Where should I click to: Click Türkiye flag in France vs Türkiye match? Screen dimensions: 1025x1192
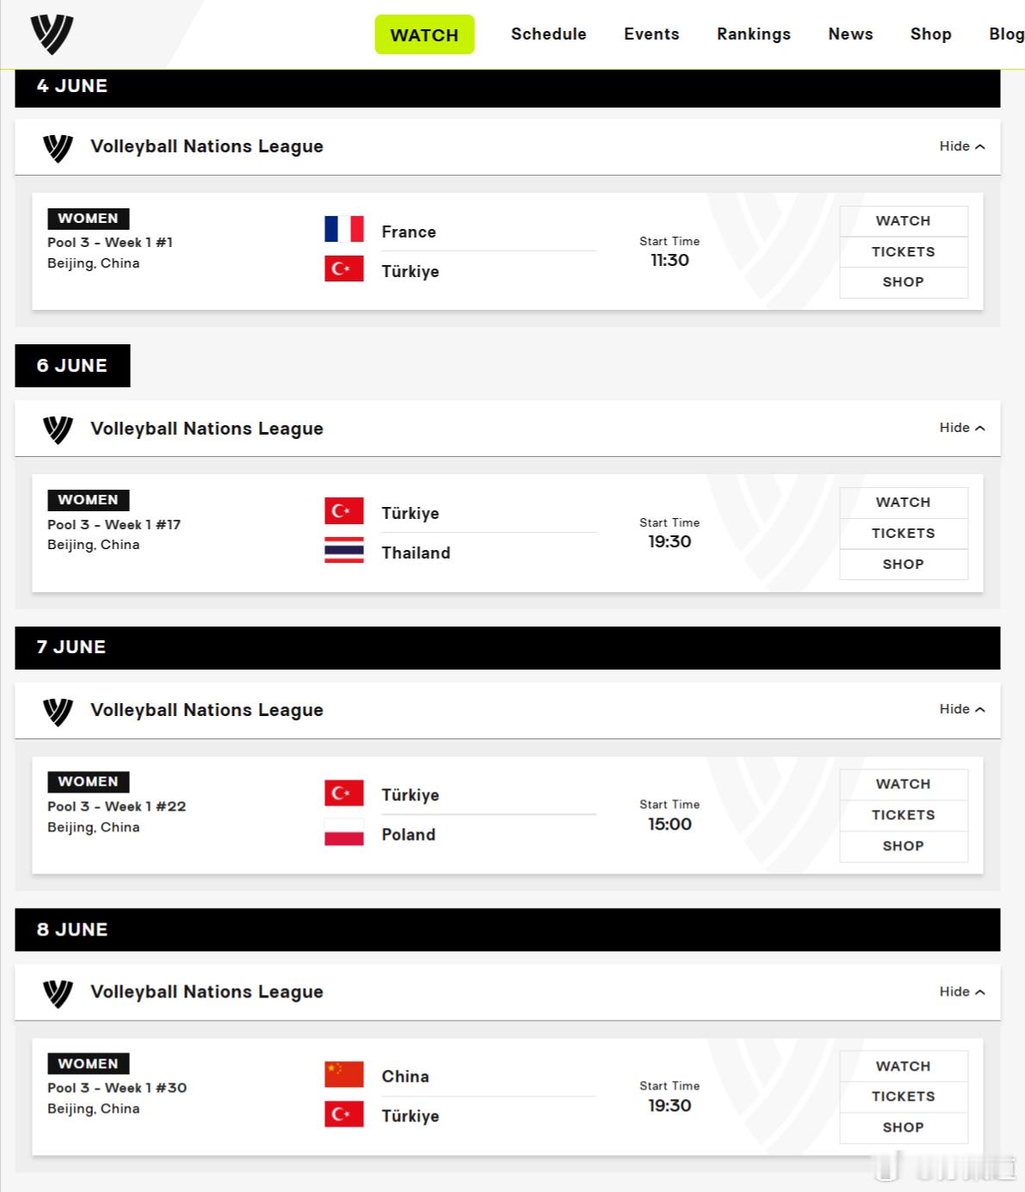click(x=343, y=269)
